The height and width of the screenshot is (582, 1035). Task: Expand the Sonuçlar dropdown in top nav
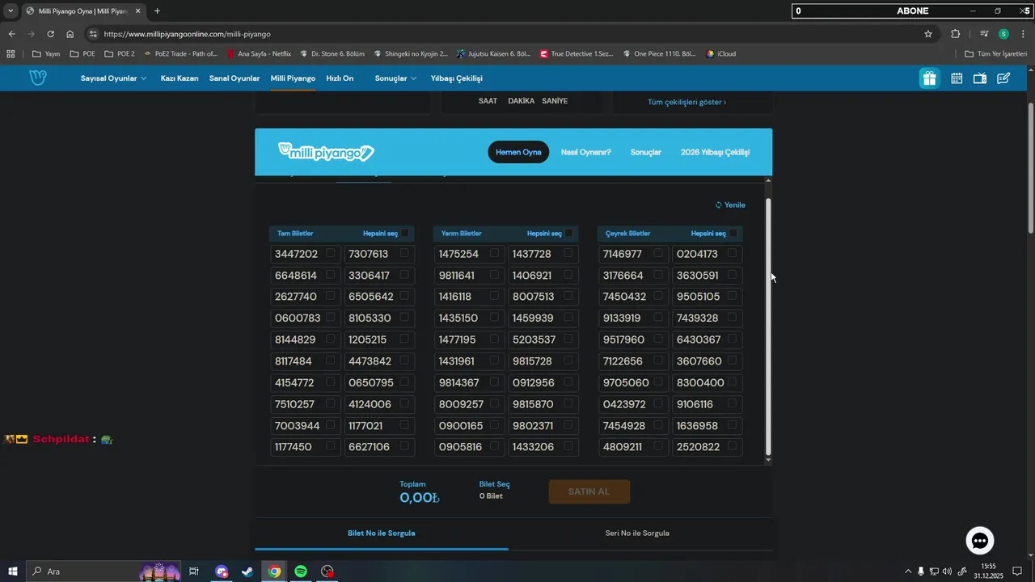coord(395,78)
